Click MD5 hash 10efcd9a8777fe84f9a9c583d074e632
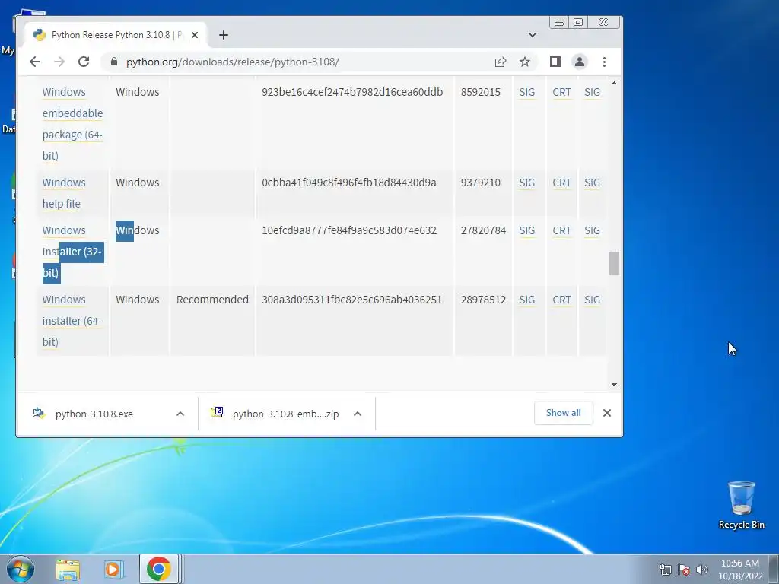The width and height of the screenshot is (779, 584). 348,230
